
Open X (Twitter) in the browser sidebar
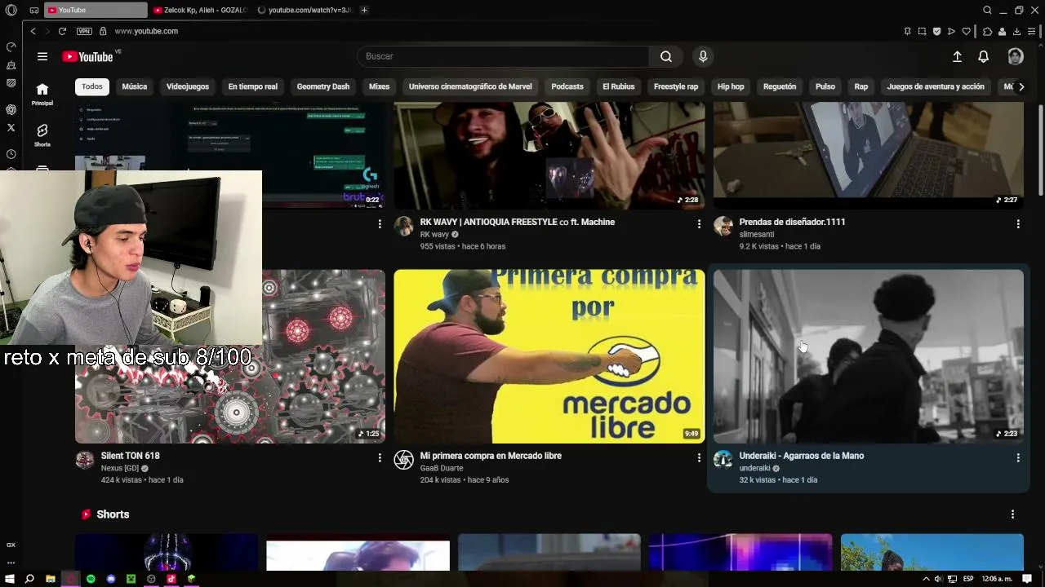[11, 127]
